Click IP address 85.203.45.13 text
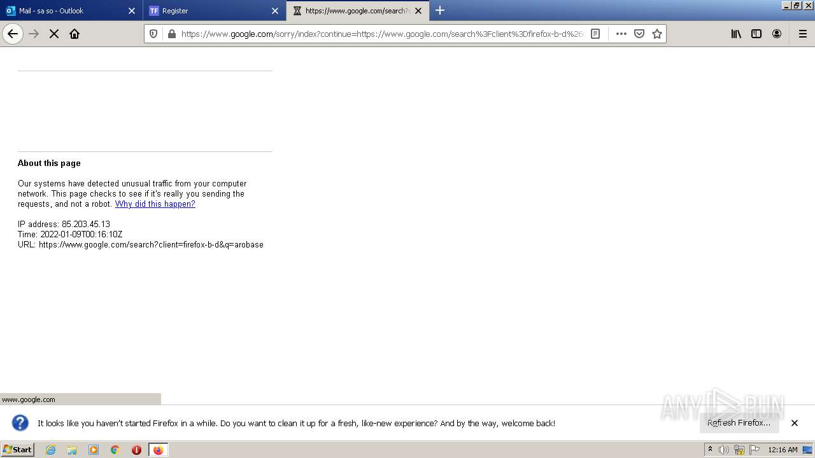The width and height of the screenshot is (815, 458). pos(64,225)
